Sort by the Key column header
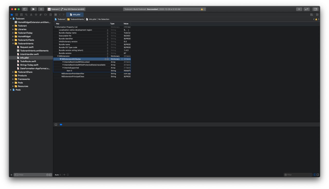Image resolution: width=329 pixels, height=189 pixels. (81, 24)
